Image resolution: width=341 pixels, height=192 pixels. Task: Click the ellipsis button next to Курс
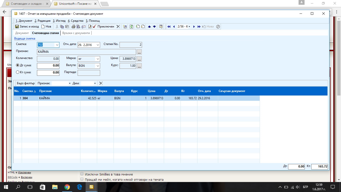tap(139, 66)
